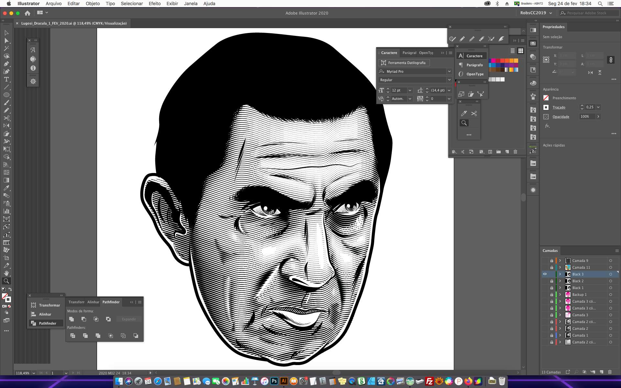Click the OpenType button in collapsed panel
The height and width of the screenshot is (388, 621).
pyautogui.click(x=472, y=74)
